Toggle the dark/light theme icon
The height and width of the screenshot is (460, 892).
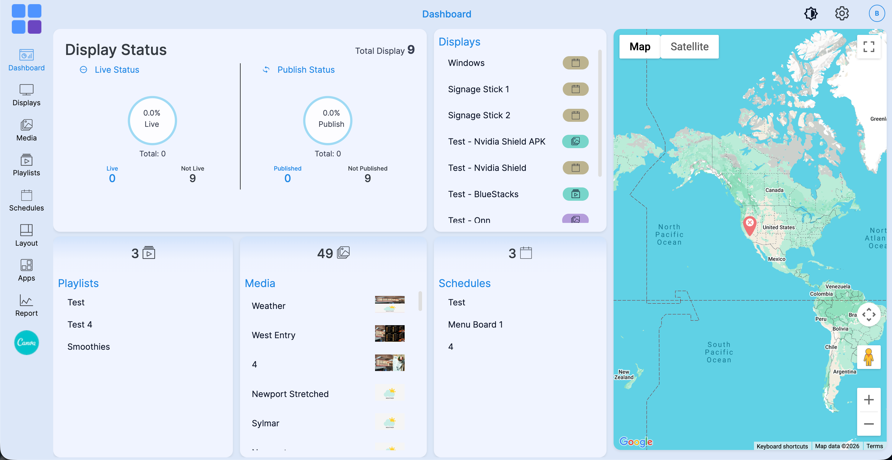(x=811, y=14)
